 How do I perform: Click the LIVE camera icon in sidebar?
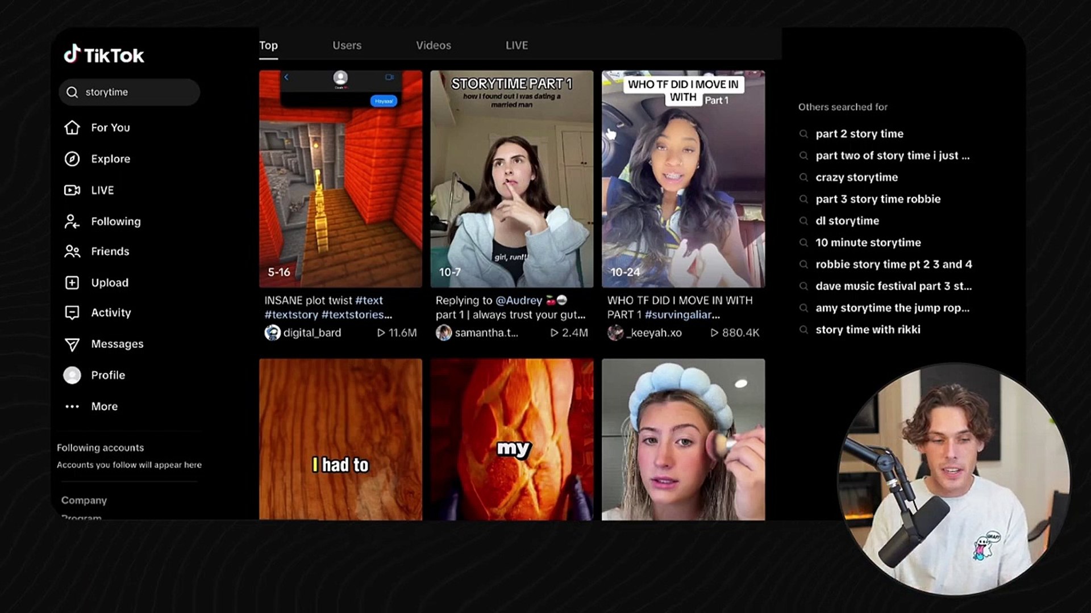tap(72, 190)
